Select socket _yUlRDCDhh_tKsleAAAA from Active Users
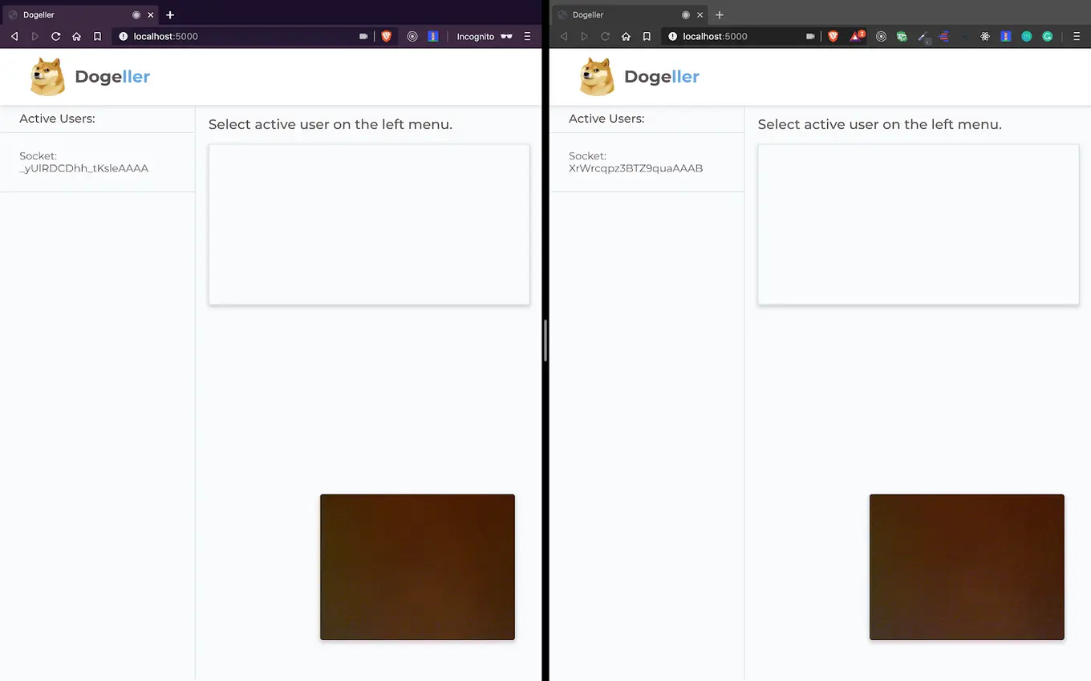This screenshot has width=1091, height=681. [x=83, y=162]
